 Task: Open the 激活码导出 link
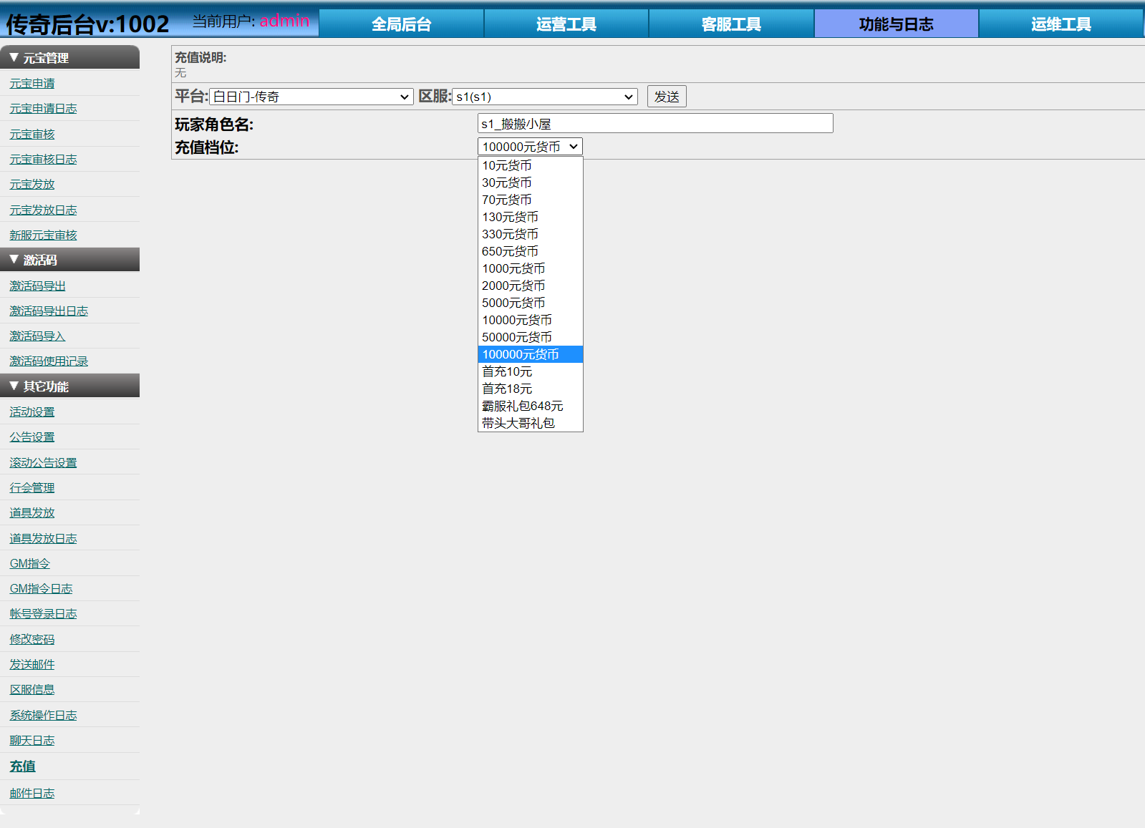pos(37,286)
